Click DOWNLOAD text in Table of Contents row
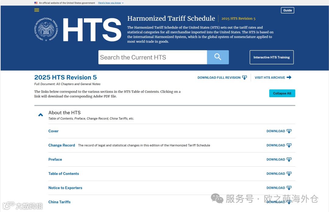The width and height of the screenshot is (329, 212). [276, 174]
